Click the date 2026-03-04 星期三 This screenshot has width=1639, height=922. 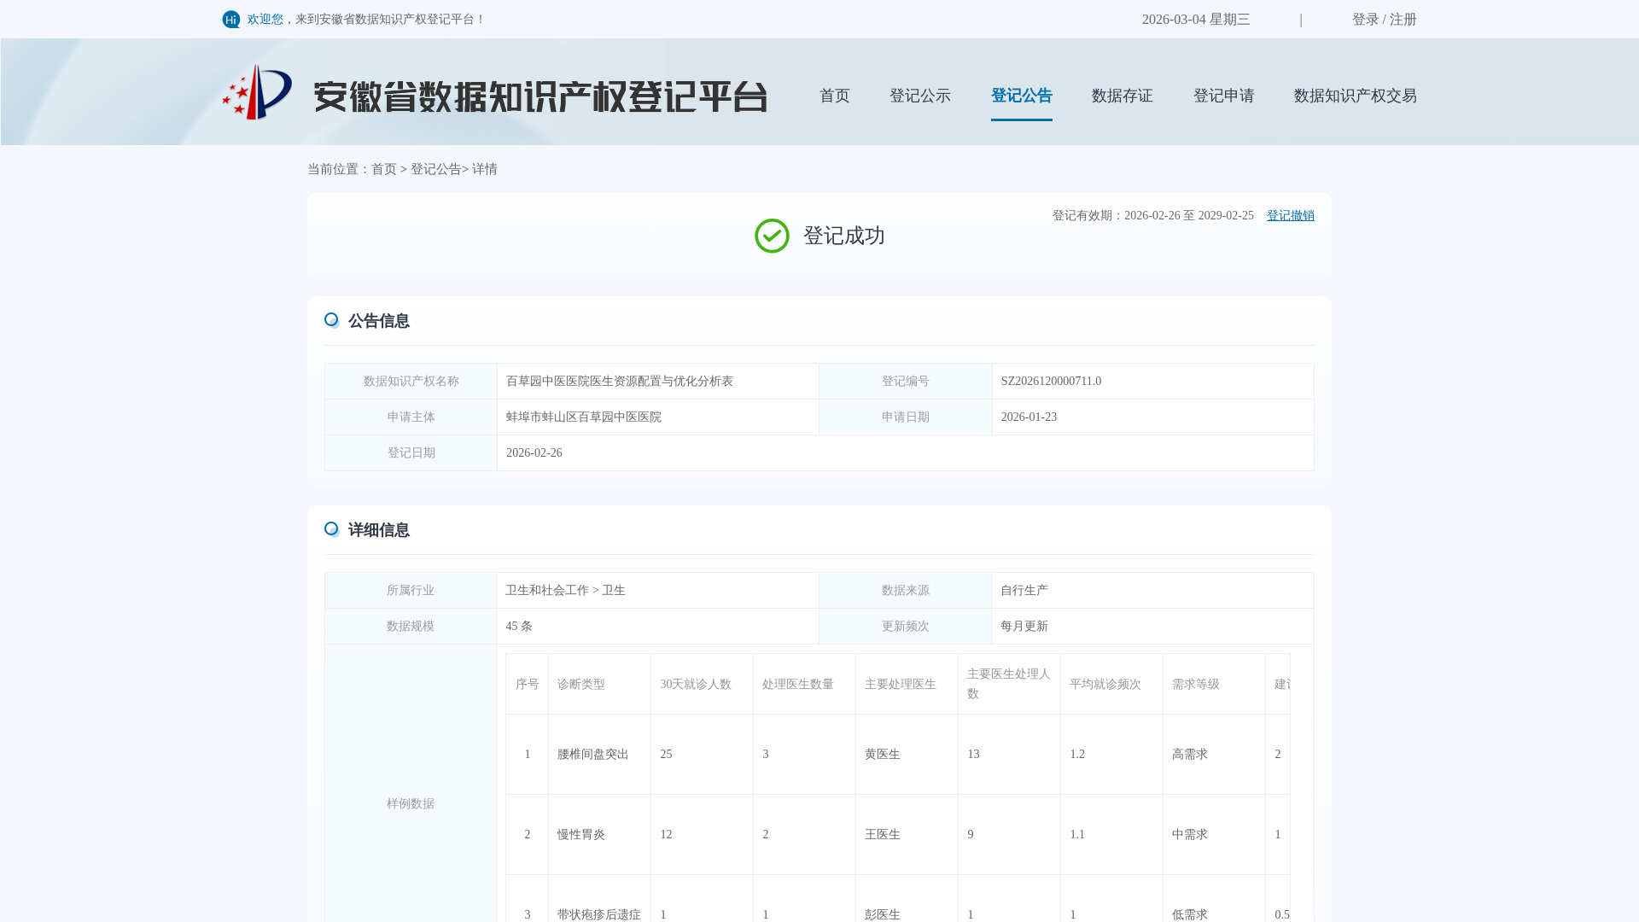pyautogui.click(x=1196, y=20)
